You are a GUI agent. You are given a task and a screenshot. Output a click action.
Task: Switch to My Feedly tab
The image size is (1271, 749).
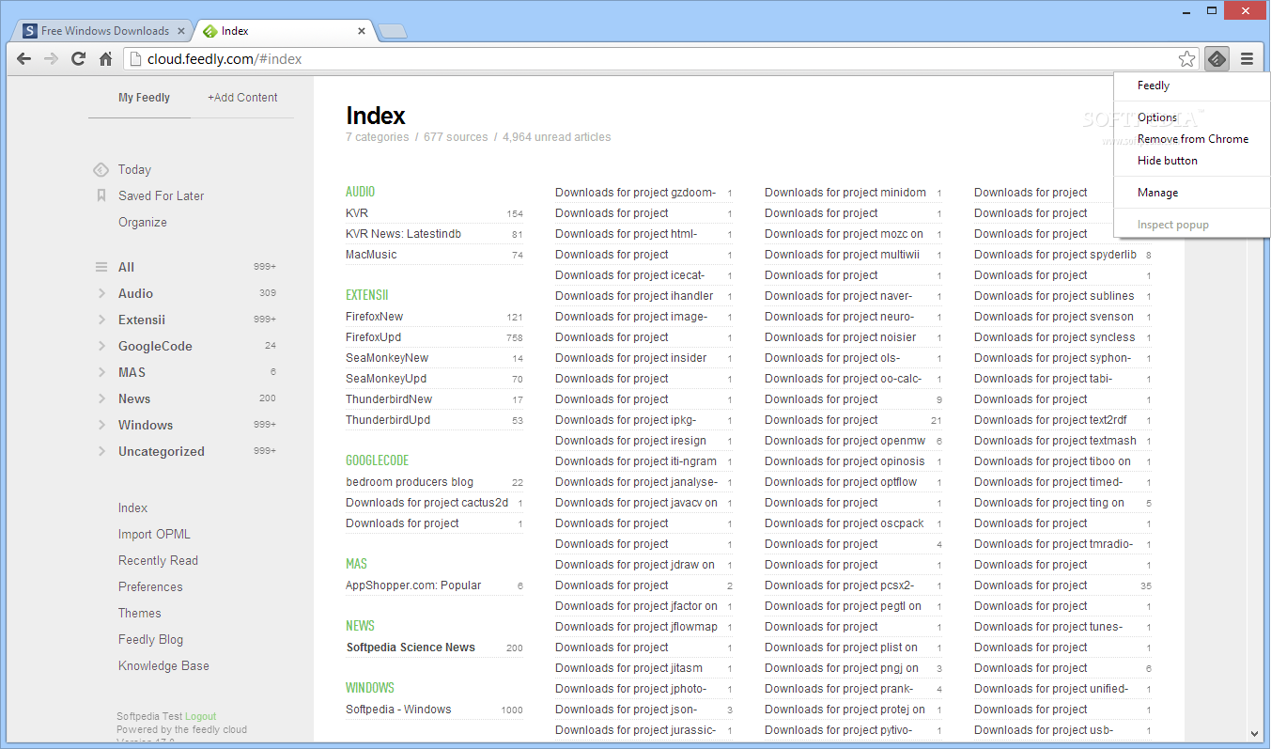click(144, 98)
